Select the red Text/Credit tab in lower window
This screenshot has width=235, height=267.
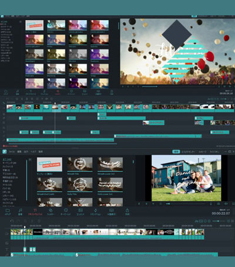[35, 212]
